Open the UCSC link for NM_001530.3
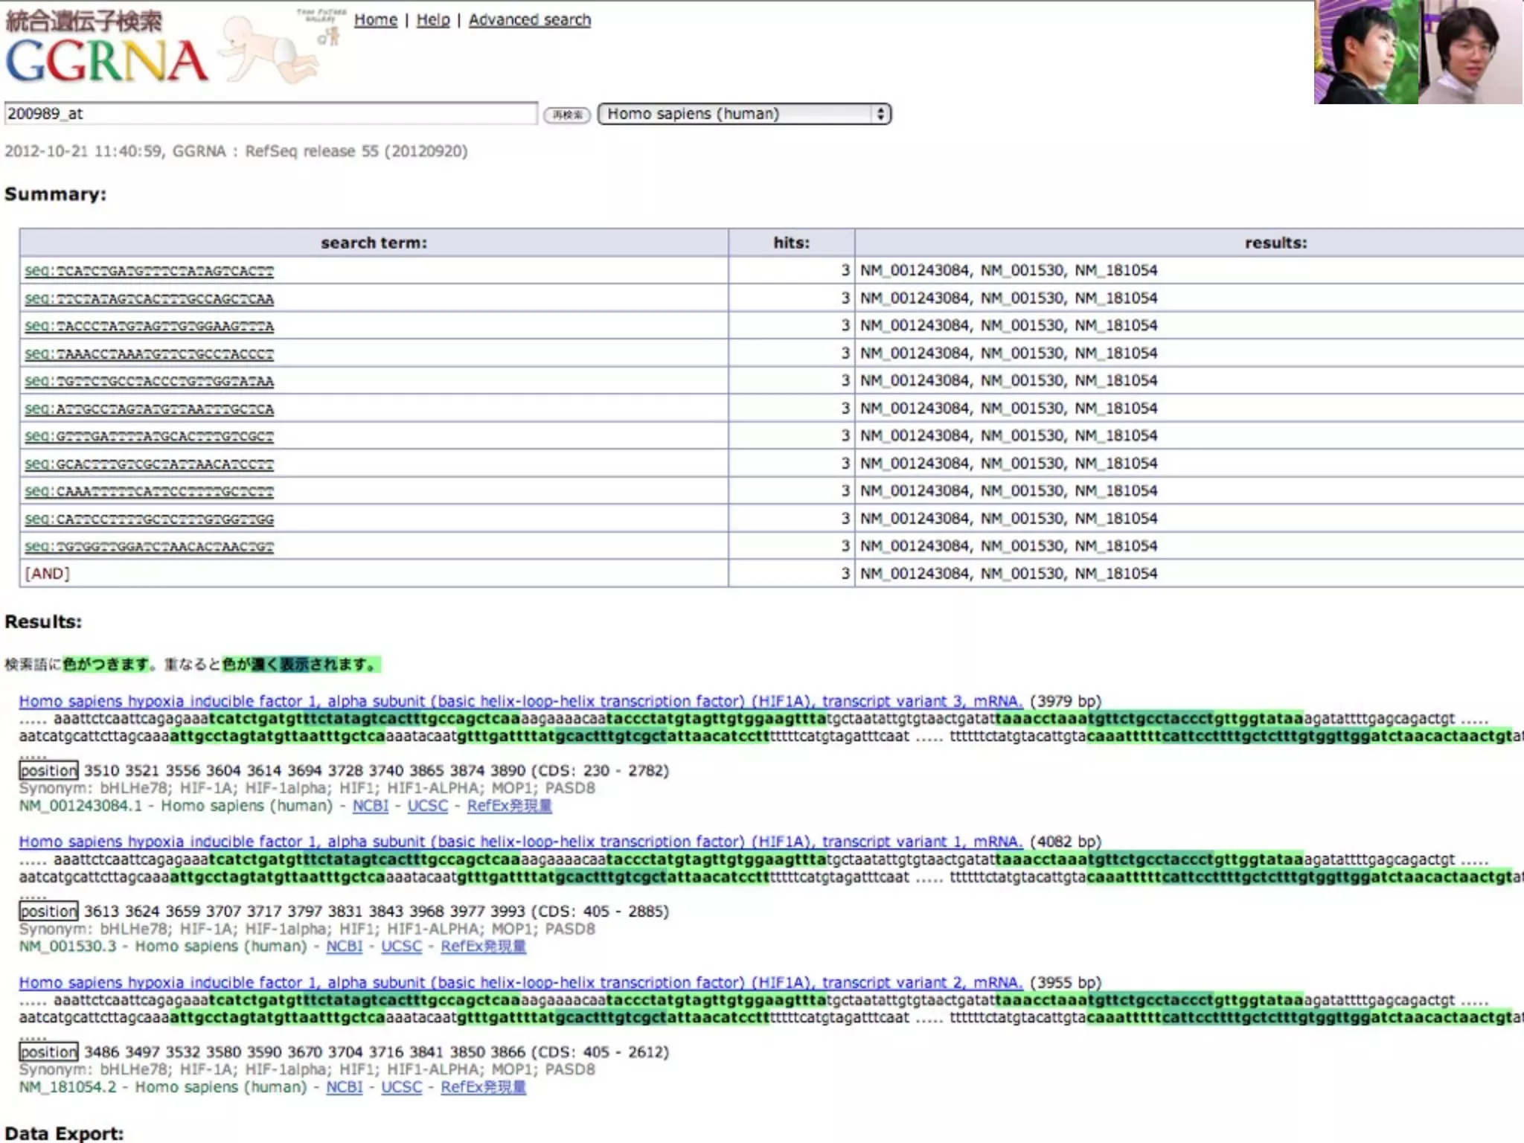This screenshot has width=1524, height=1143. [x=401, y=947]
